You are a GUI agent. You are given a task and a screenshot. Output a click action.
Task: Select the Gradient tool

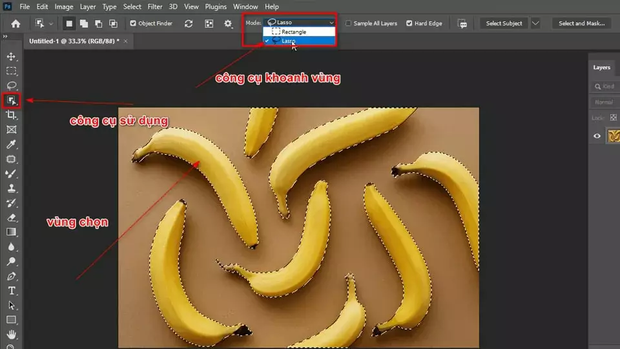point(11,232)
